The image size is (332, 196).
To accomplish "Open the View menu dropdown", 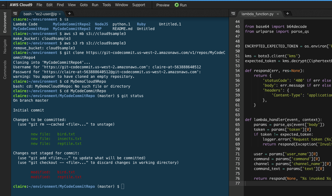I will tap(72, 5).
